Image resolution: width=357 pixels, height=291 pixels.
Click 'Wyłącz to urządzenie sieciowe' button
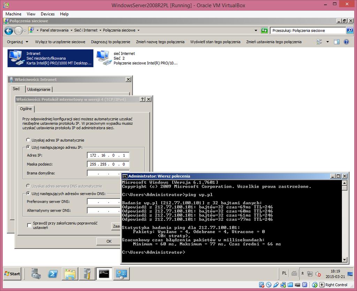click(60, 42)
